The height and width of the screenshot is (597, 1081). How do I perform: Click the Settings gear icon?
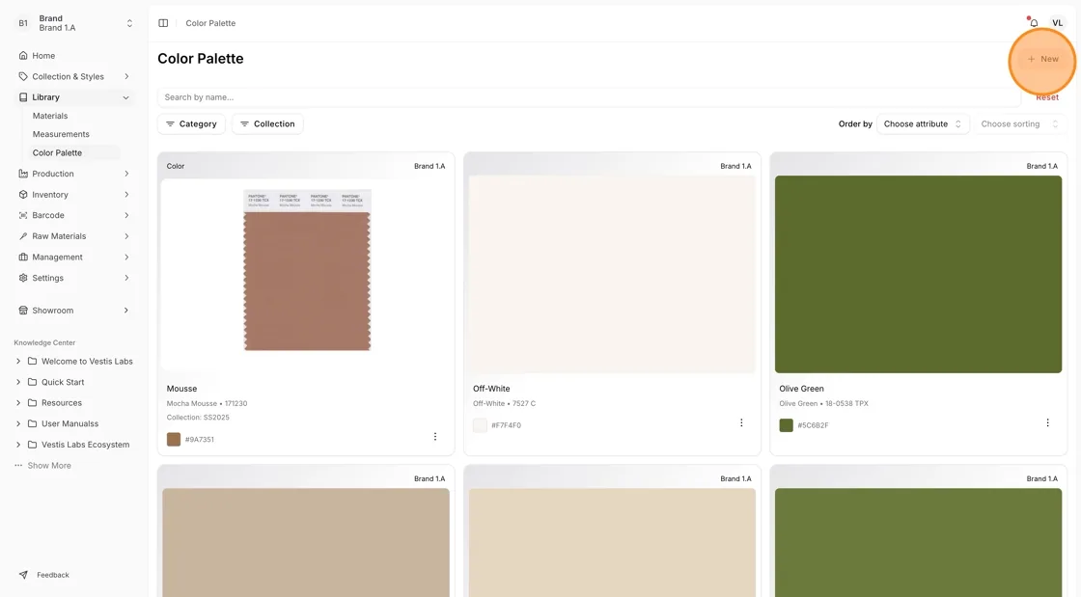pos(23,278)
